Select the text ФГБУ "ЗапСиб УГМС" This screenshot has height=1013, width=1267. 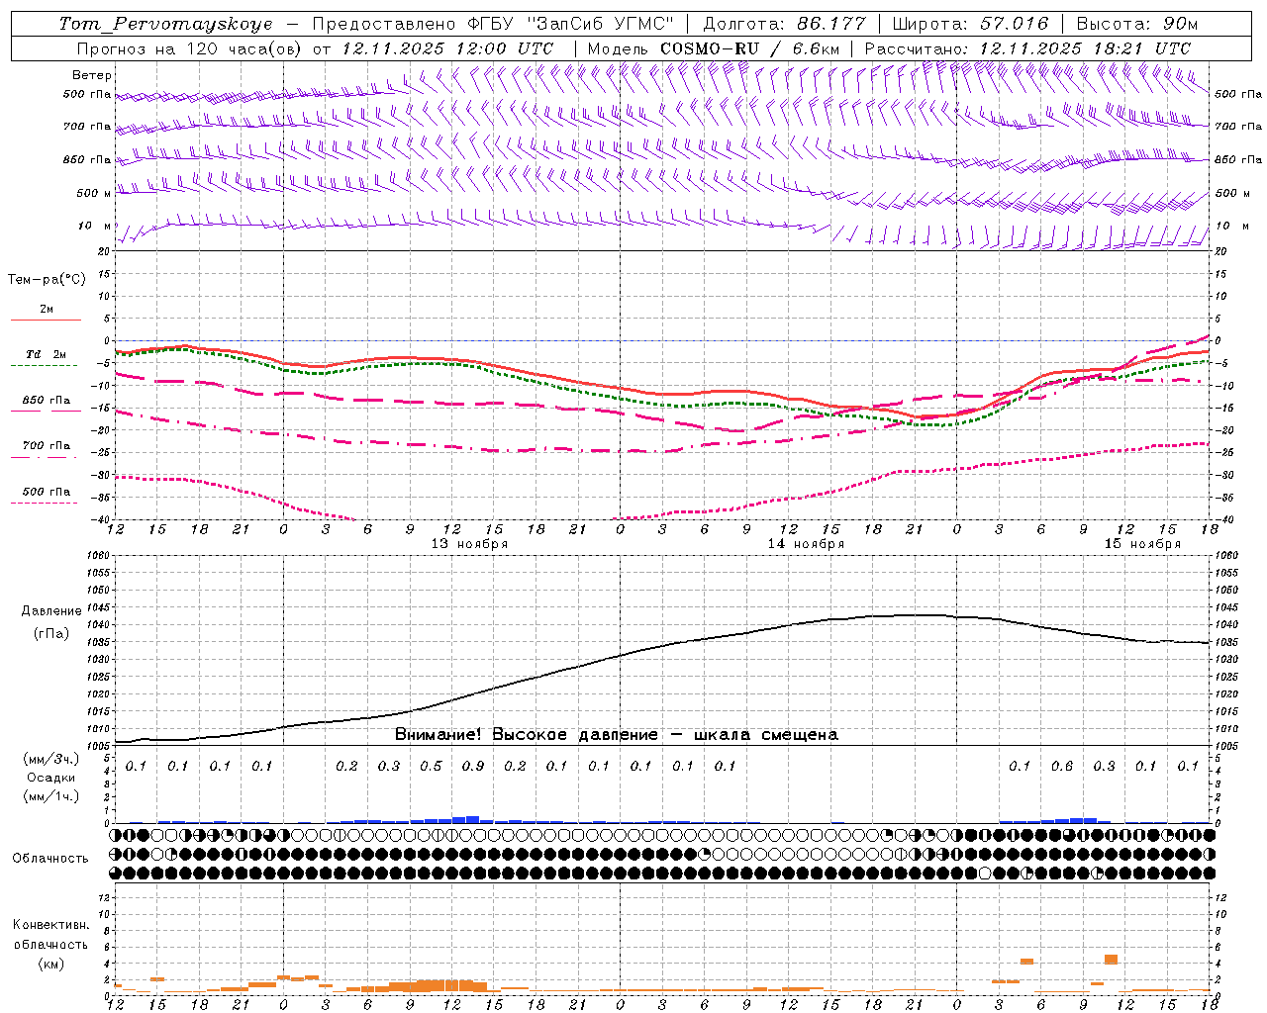(569, 24)
